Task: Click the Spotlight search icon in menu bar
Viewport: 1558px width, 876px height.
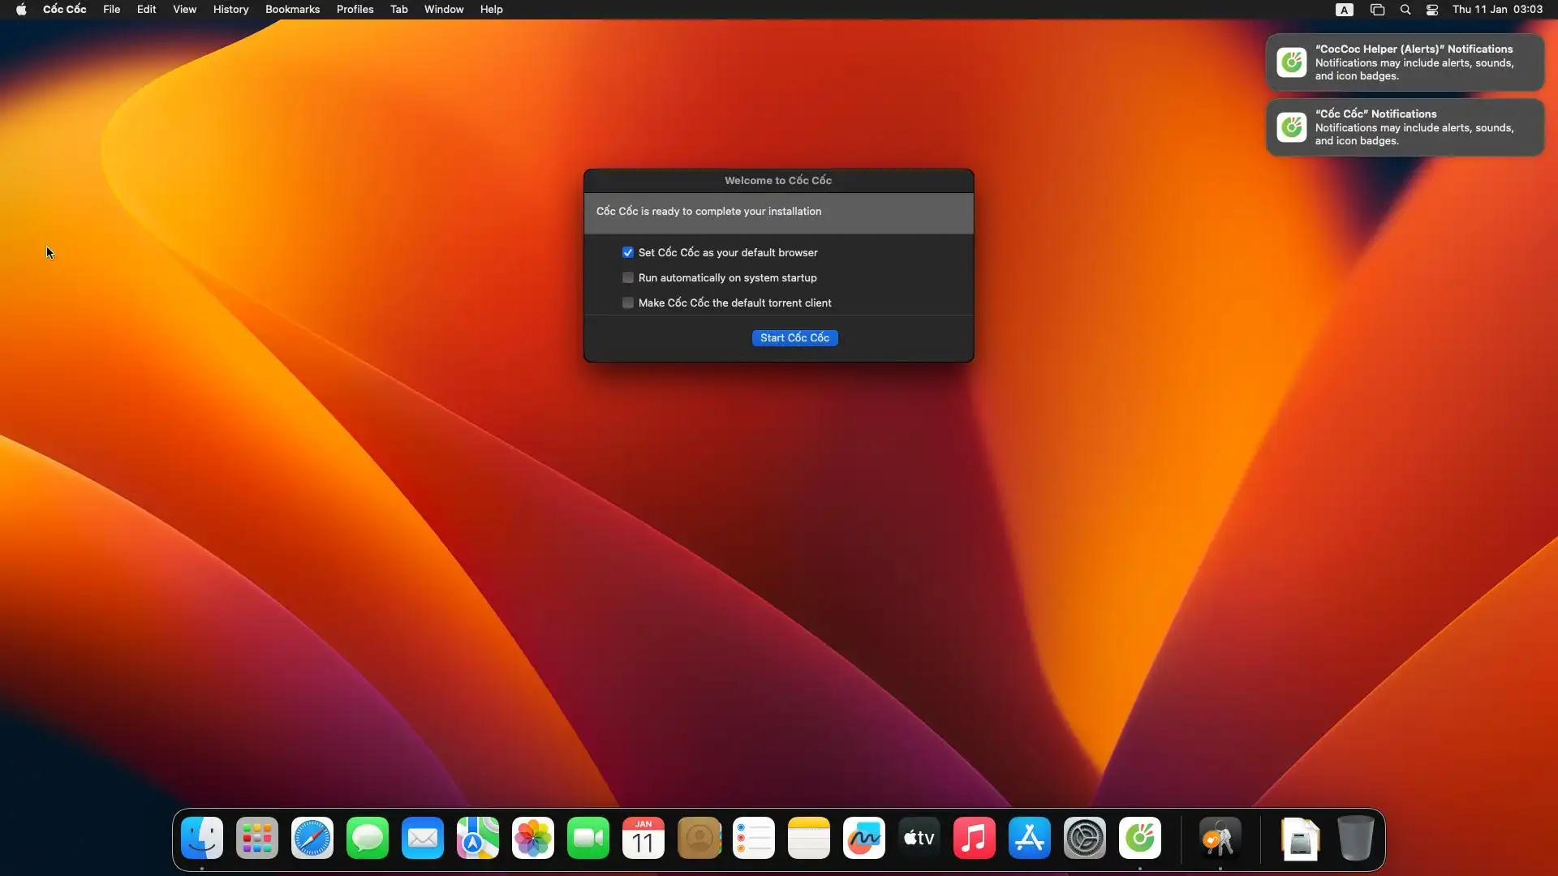Action: coord(1405,10)
